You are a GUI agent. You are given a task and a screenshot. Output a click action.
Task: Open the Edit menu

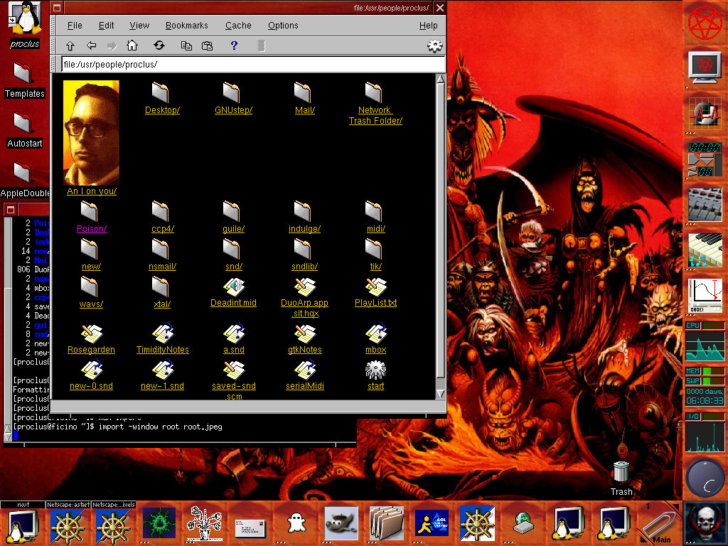pyautogui.click(x=106, y=26)
